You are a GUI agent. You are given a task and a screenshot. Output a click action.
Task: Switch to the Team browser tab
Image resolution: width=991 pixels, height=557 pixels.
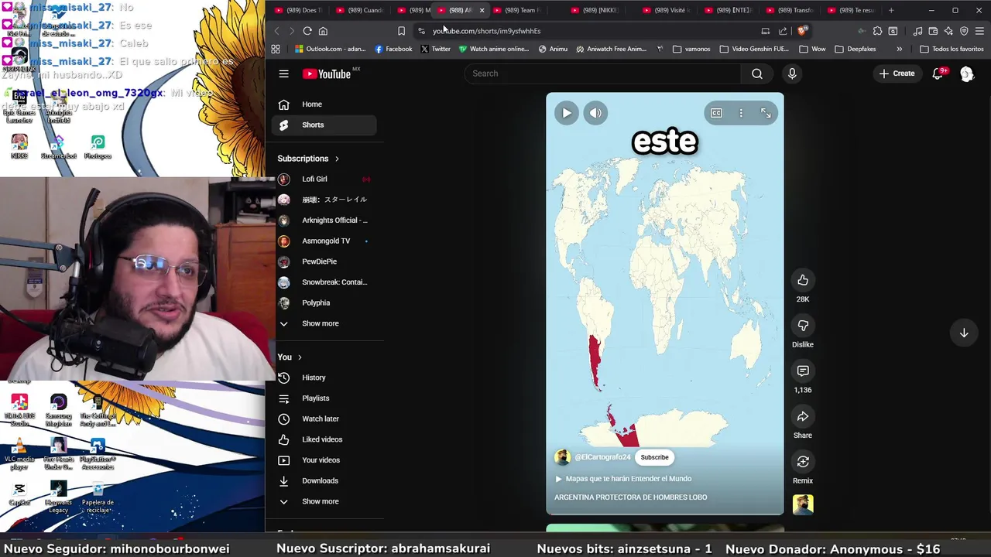pyautogui.click(x=519, y=10)
